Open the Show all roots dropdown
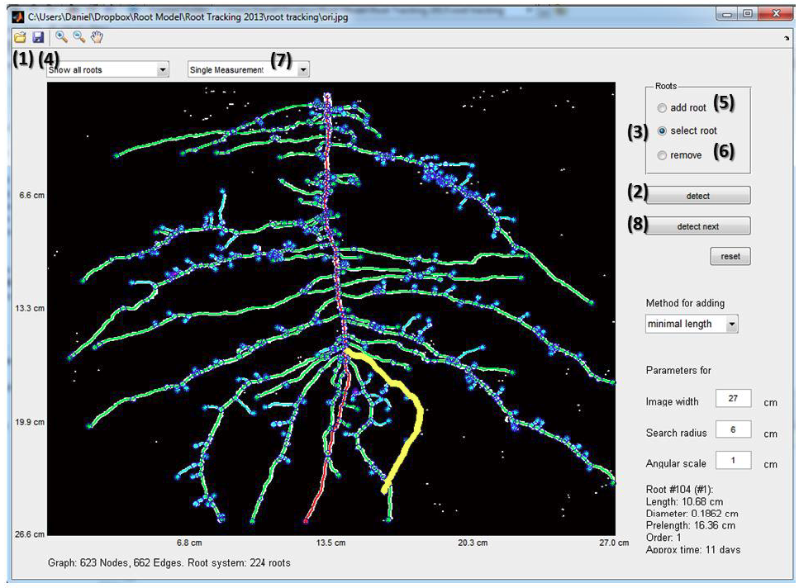Screen dimensions: 799x588 click(x=107, y=69)
